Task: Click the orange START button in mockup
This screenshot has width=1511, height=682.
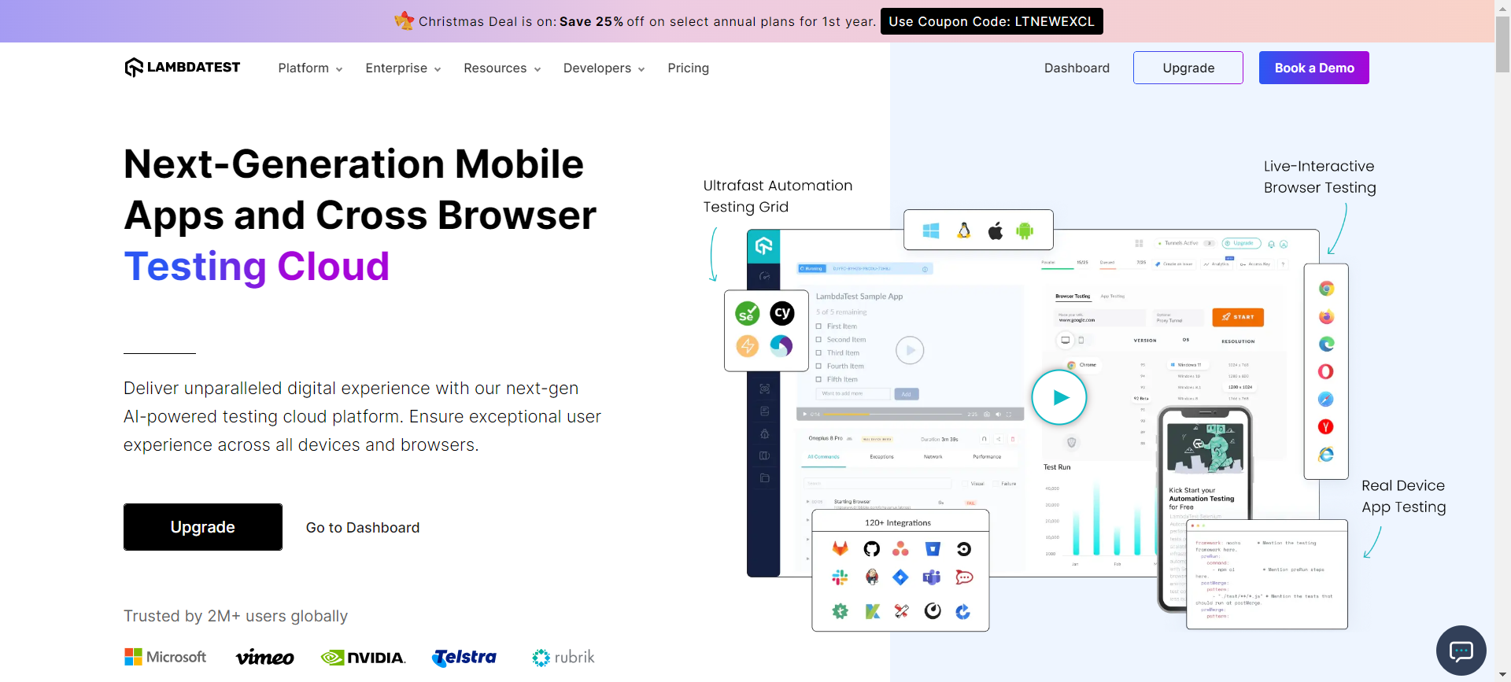Action: point(1238,317)
